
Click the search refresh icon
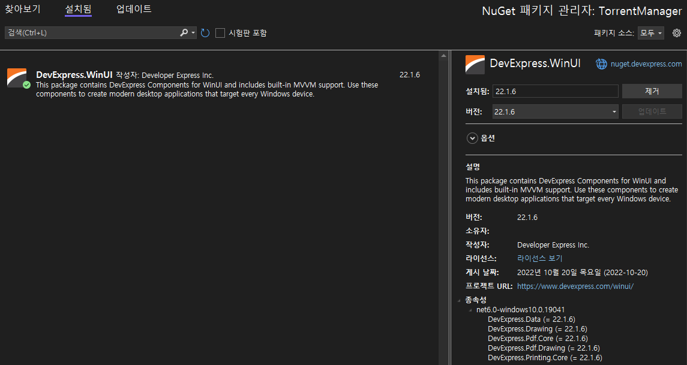205,33
